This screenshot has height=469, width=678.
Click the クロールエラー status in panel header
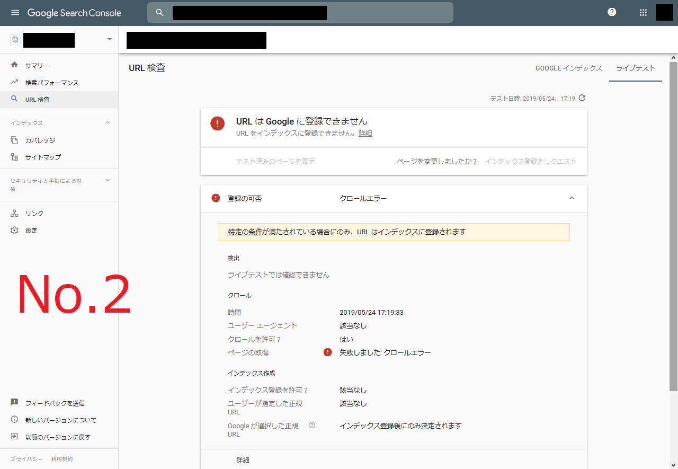point(363,198)
